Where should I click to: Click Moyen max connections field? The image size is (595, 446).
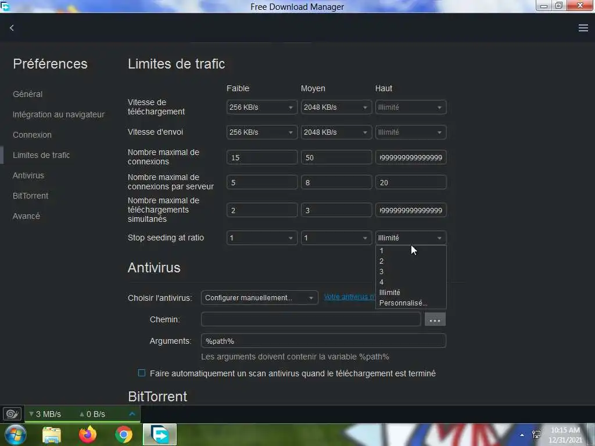336,157
